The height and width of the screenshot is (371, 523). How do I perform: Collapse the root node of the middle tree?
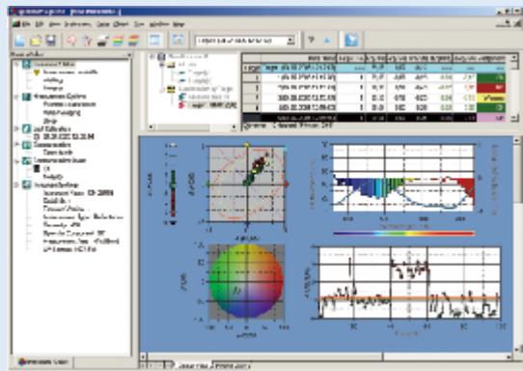point(152,57)
